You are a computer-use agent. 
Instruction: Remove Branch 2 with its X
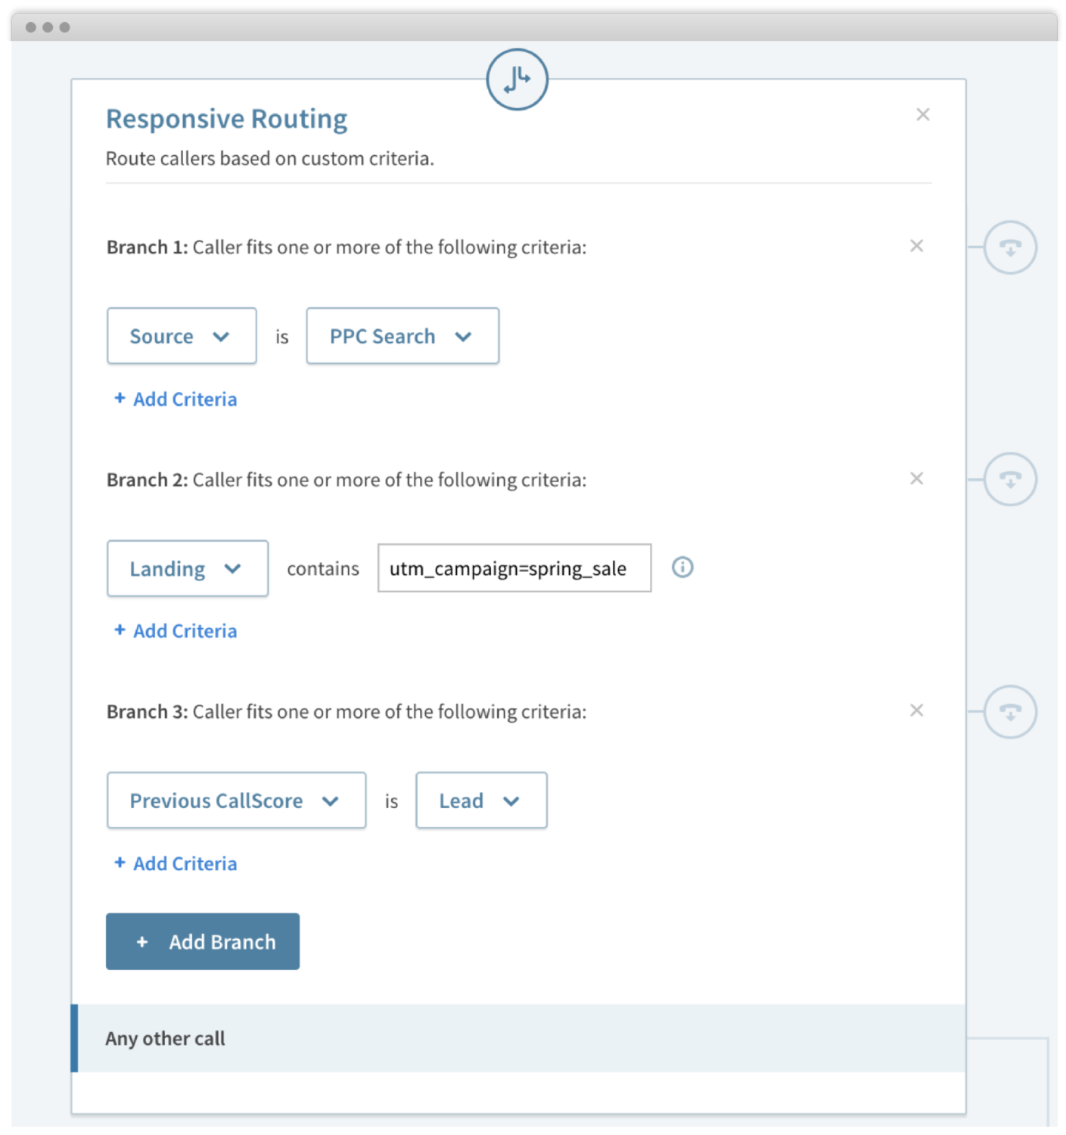coord(916,478)
